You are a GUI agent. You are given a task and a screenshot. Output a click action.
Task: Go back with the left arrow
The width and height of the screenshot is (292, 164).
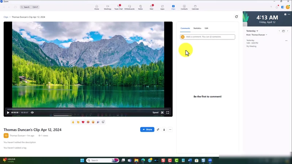coord(4,7)
